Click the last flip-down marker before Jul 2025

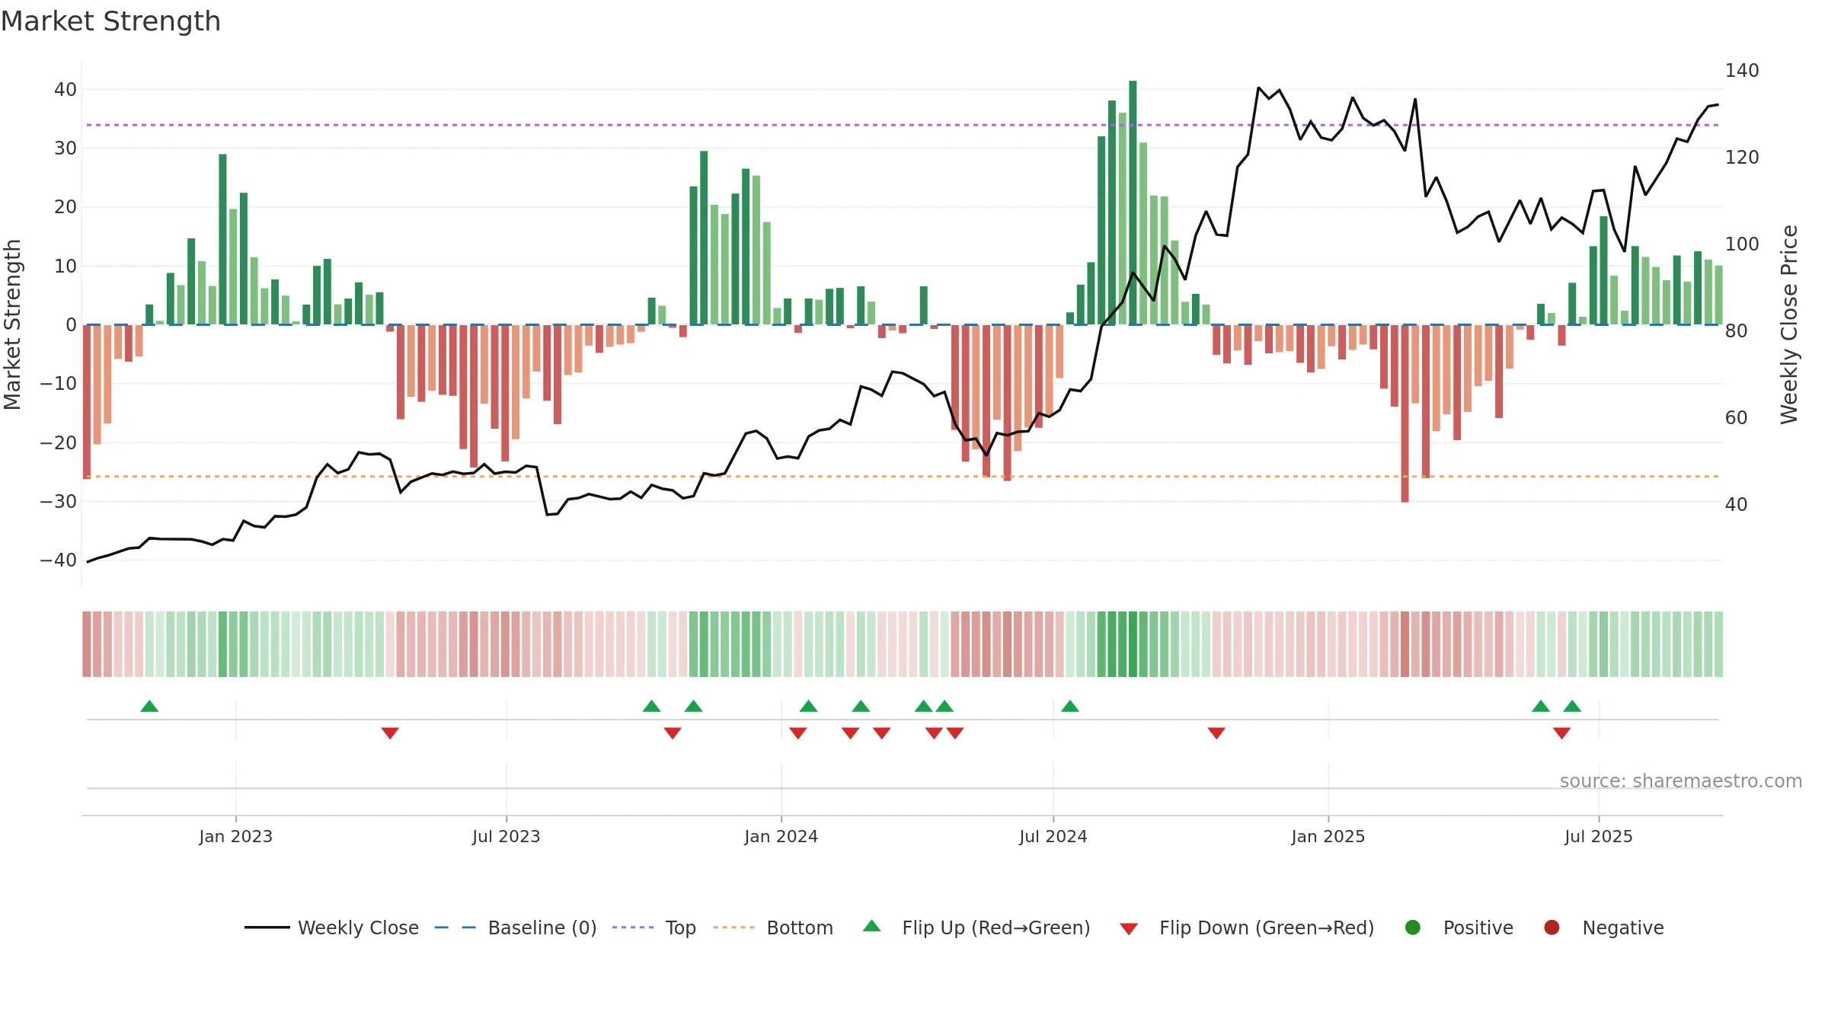point(1561,733)
